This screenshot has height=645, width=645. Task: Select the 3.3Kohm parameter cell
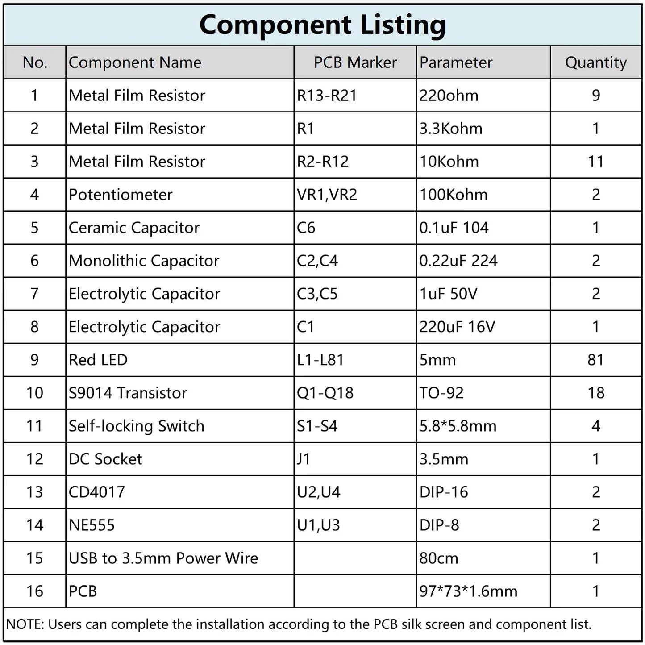coord(451,129)
